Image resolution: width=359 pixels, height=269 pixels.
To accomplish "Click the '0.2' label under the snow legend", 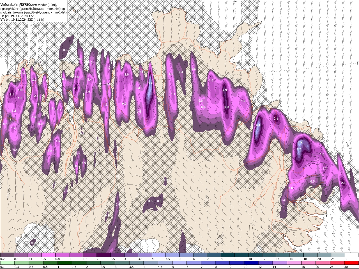I will pyautogui.click(x=2, y=259).
